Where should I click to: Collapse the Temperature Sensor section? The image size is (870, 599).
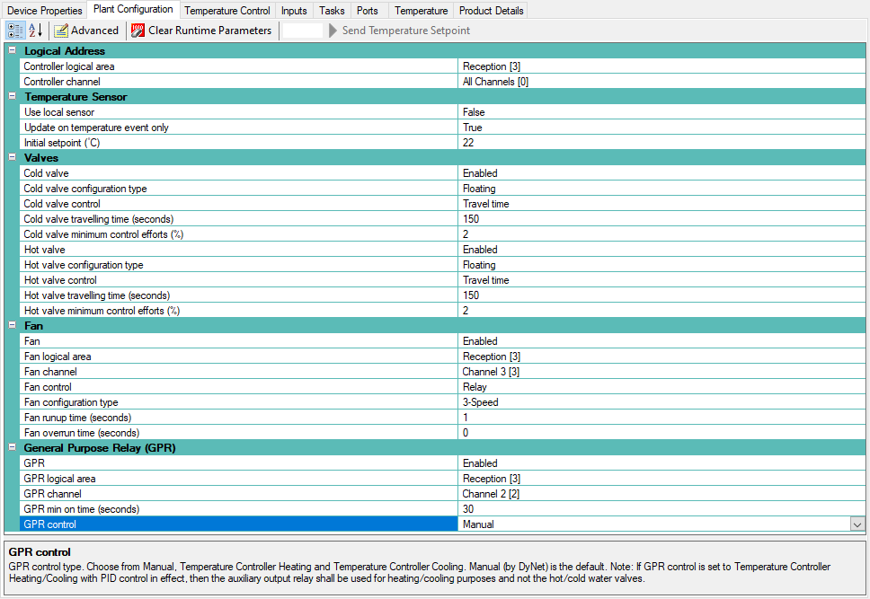click(13, 97)
